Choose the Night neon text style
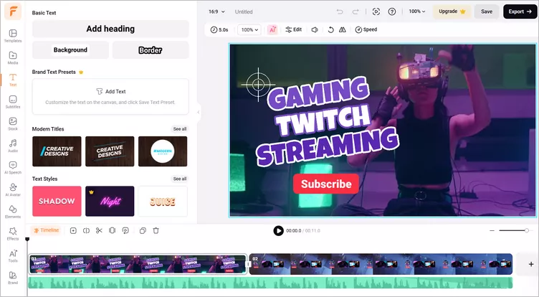 tap(110, 201)
